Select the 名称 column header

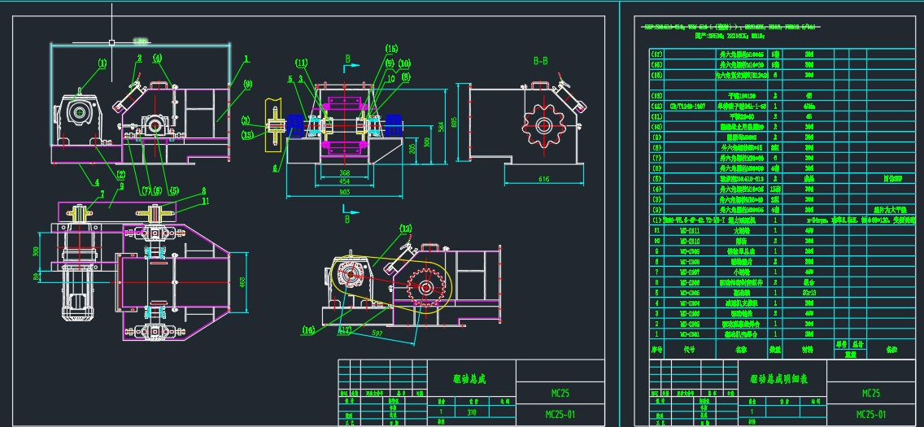click(x=741, y=349)
